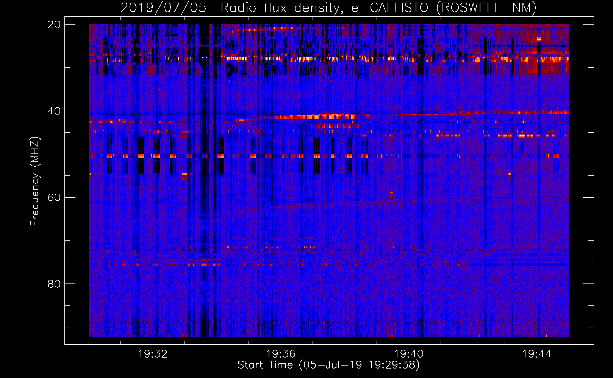Click the time tick label "19:44"
The height and width of the screenshot is (378, 613).
tap(537, 354)
